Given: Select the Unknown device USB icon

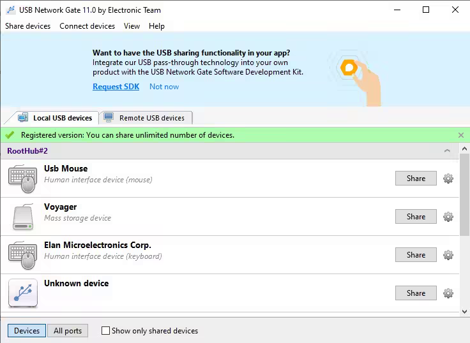Looking at the screenshot, I should 22,293.
